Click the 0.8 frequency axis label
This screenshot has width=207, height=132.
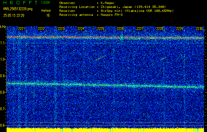pyautogui.click(x=3, y=92)
